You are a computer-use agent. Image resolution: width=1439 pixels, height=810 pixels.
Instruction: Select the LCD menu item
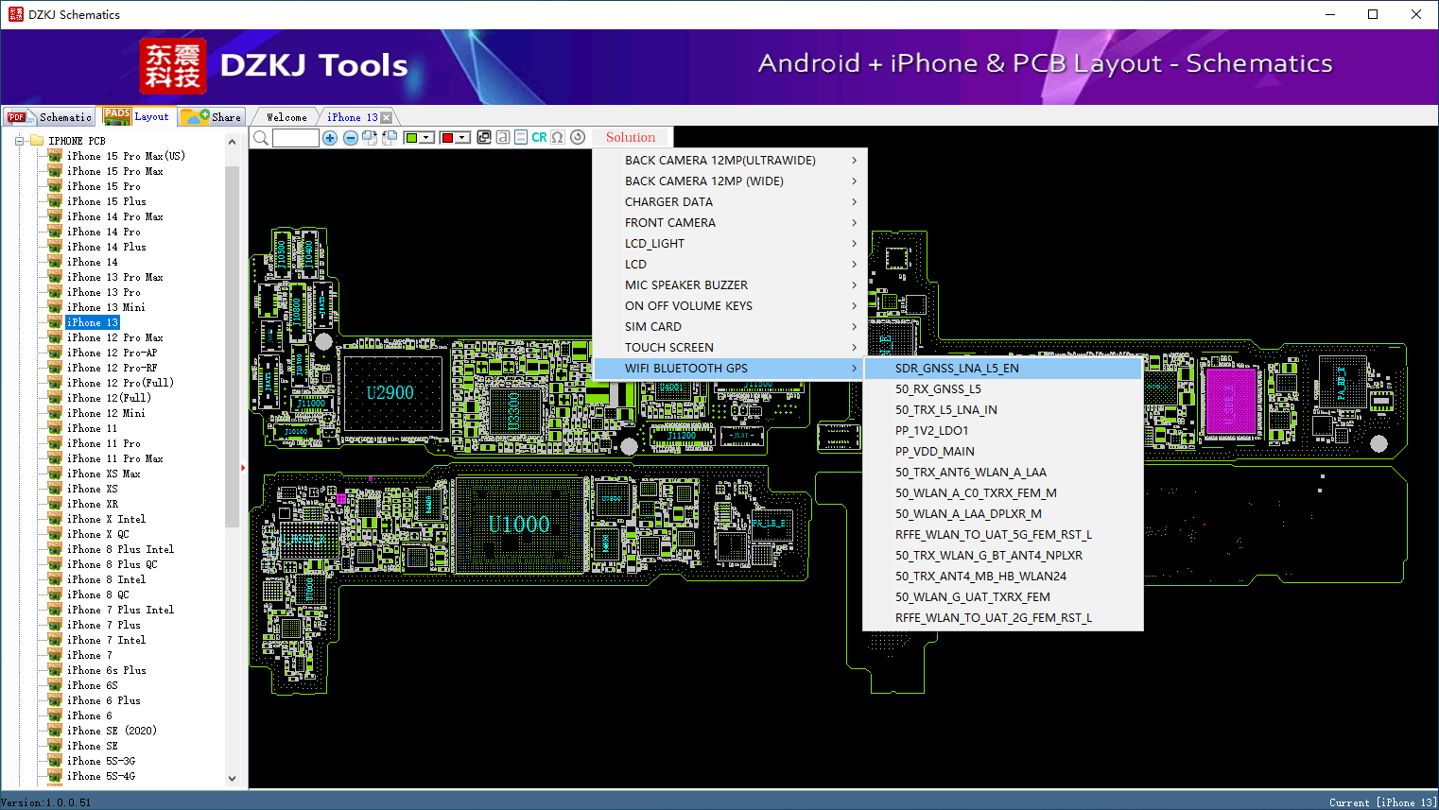point(728,265)
